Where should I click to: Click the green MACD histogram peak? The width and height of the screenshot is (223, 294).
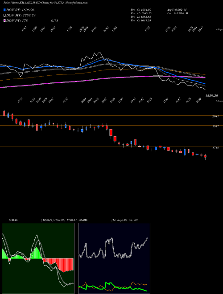pyautogui.click(x=37, y=253)
